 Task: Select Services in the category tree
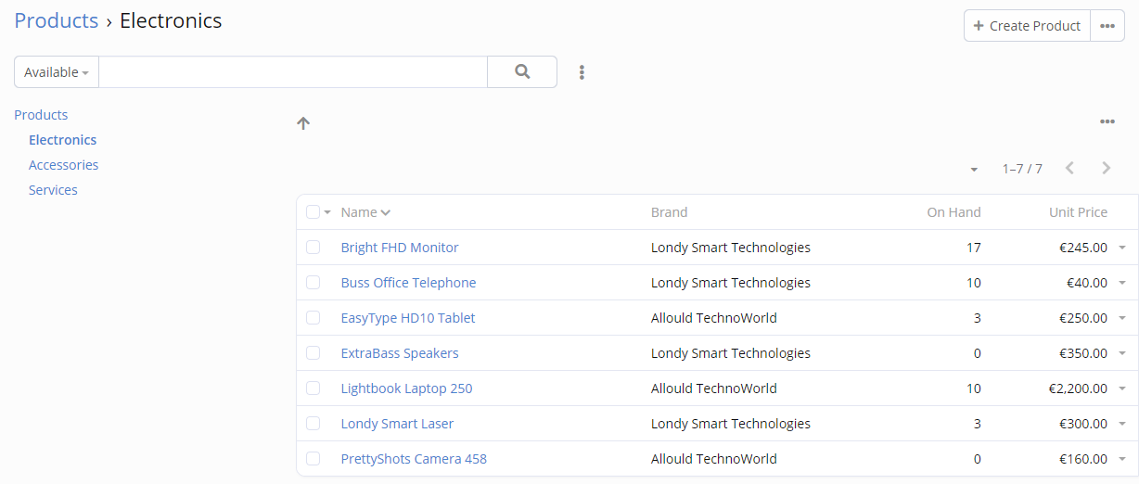coord(53,190)
